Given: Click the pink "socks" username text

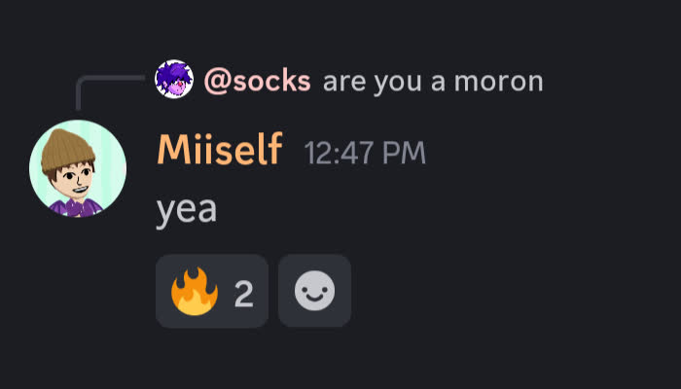Looking at the screenshot, I should pyautogui.click(x=271, y=81).
